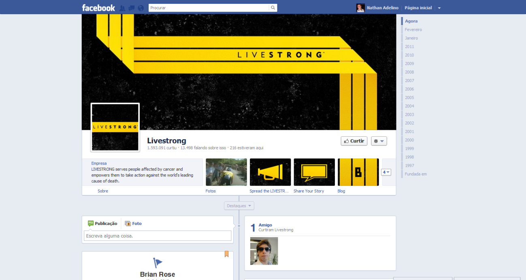
Task: Jump to 2011 in timeline
Action: click(409, 47)
